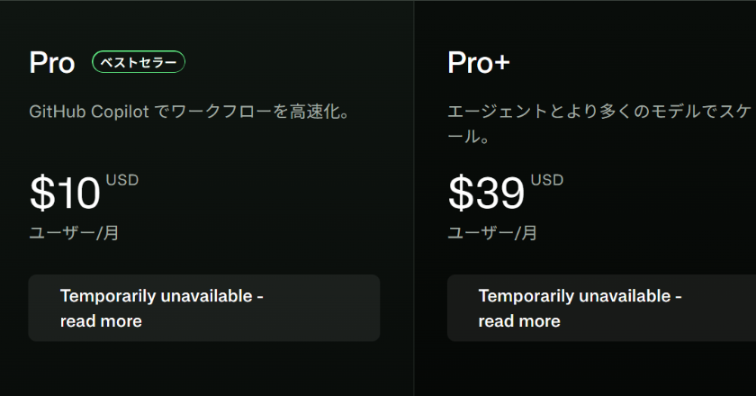Select the Pro+ plan heading
This screenshot has width=756, height=396.
tap(479, 62)
